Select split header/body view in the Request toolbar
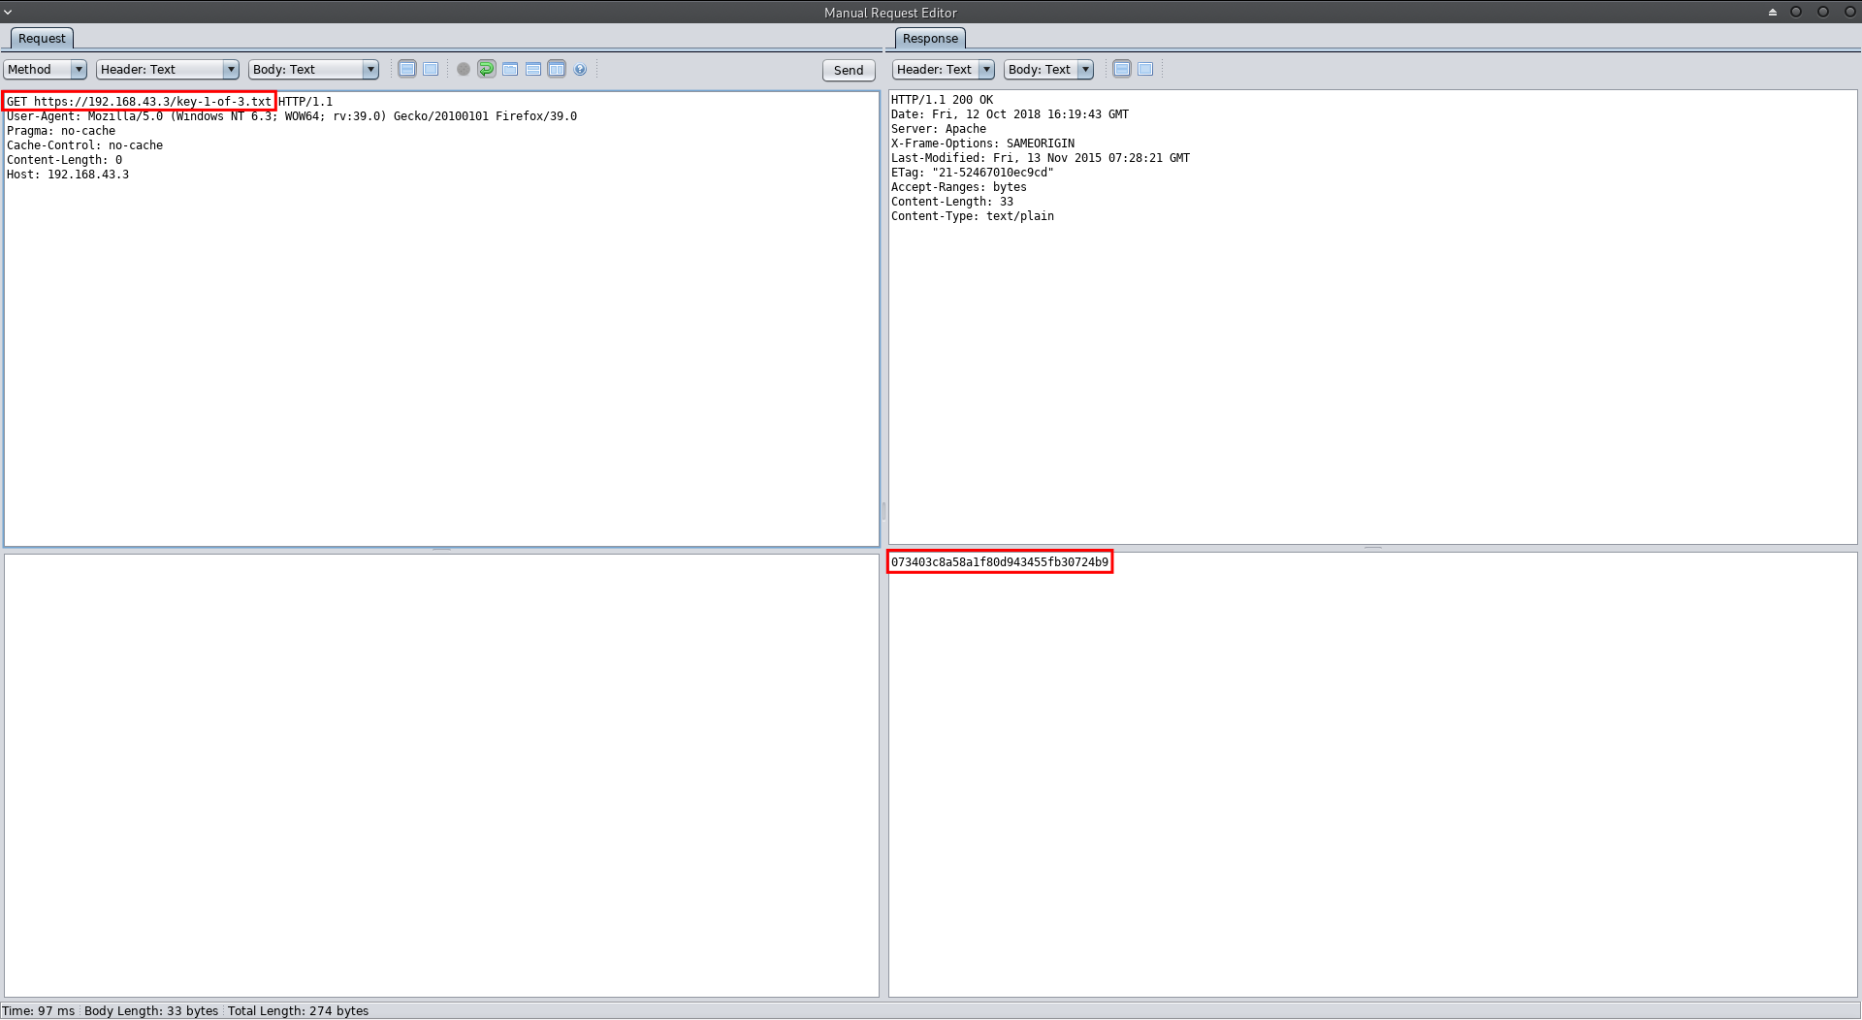Viewport: 1862px width, 1020px height. 407,69
